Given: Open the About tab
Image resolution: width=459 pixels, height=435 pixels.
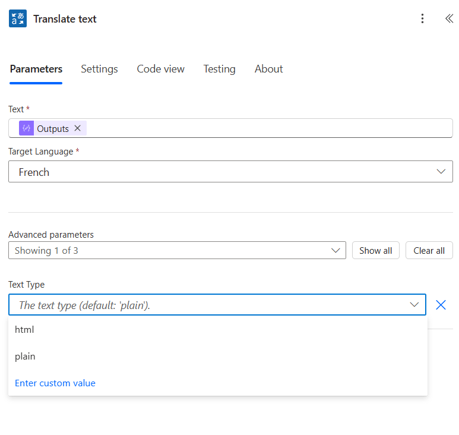Looking at the screenshot, I should coord(268,69).
